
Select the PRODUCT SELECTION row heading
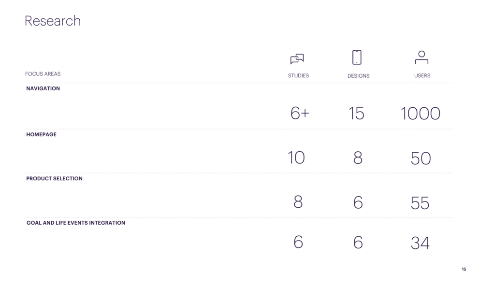(54, 178)
